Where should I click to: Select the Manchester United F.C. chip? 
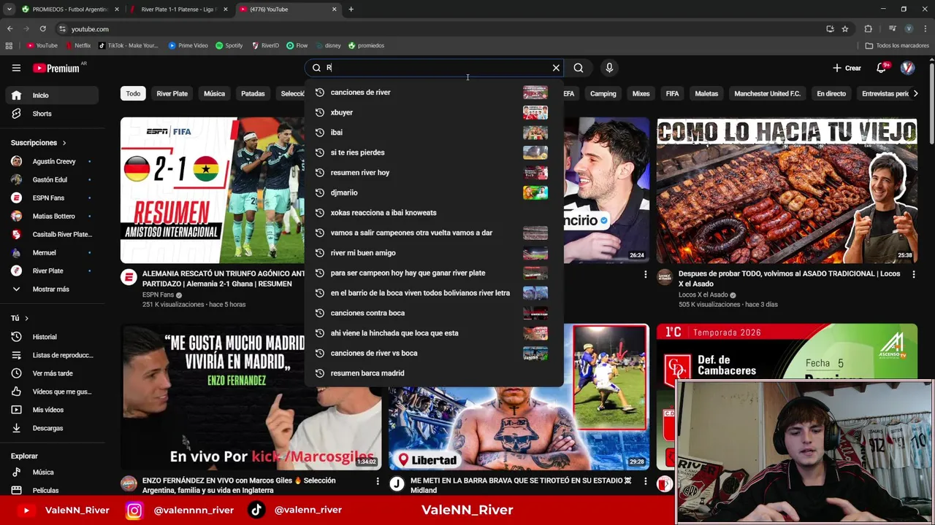767,93
